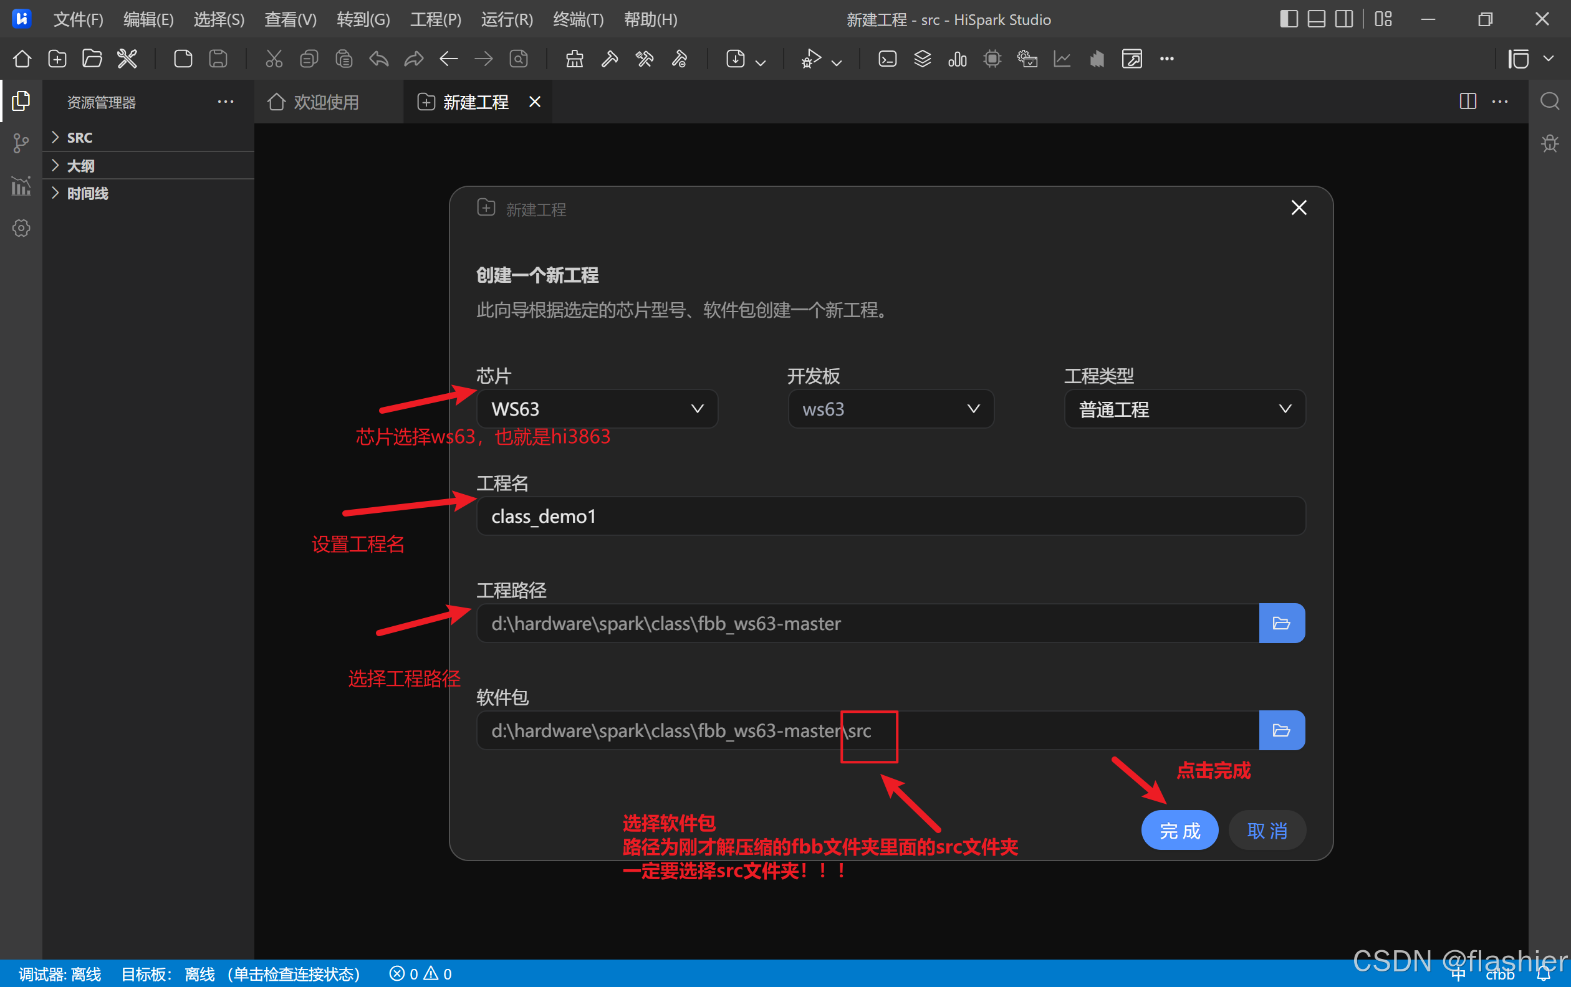Click the Home icon in toolbar
Screen dimensions: 1571x987
[x=22, y=59]
